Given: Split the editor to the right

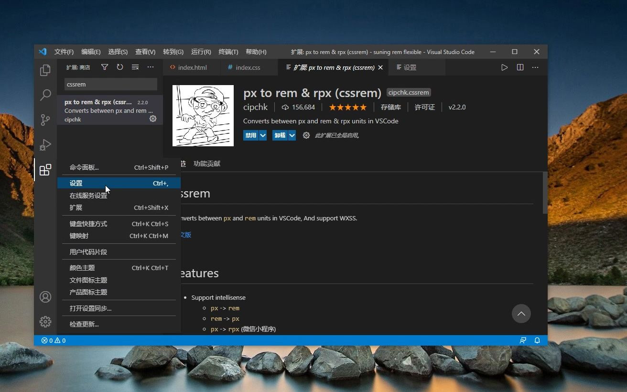Looking at the screenshot, I should [520, 67].
